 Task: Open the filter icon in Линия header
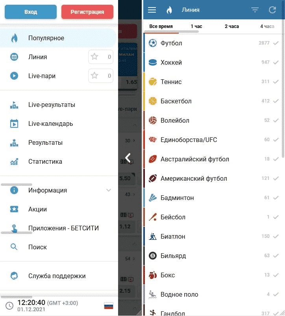coord(255,10)
